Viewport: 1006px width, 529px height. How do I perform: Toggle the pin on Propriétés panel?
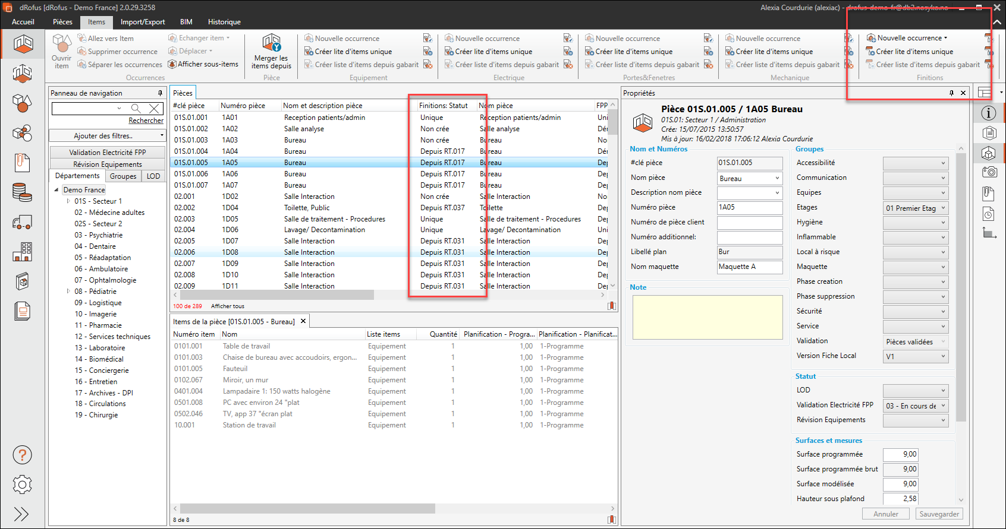(951, 93)
